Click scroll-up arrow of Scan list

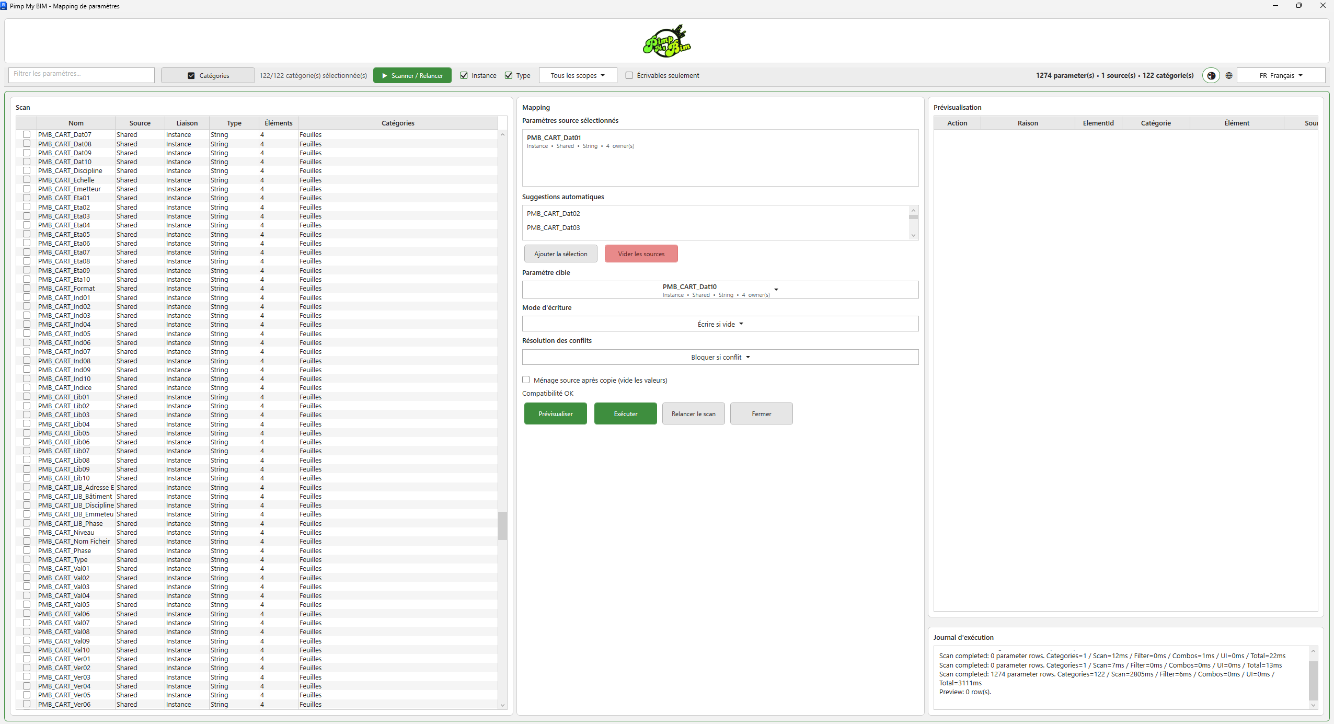[x=502, y=134]
